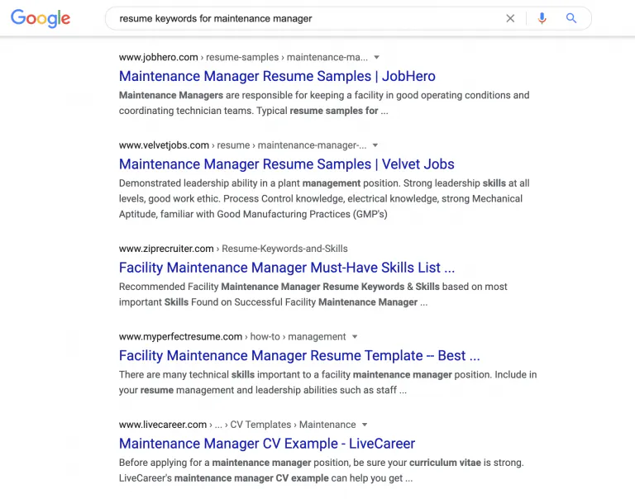Open dropdown arrow next to myperfectresume.com URL
635x499 pixels.
click(355, 337)
